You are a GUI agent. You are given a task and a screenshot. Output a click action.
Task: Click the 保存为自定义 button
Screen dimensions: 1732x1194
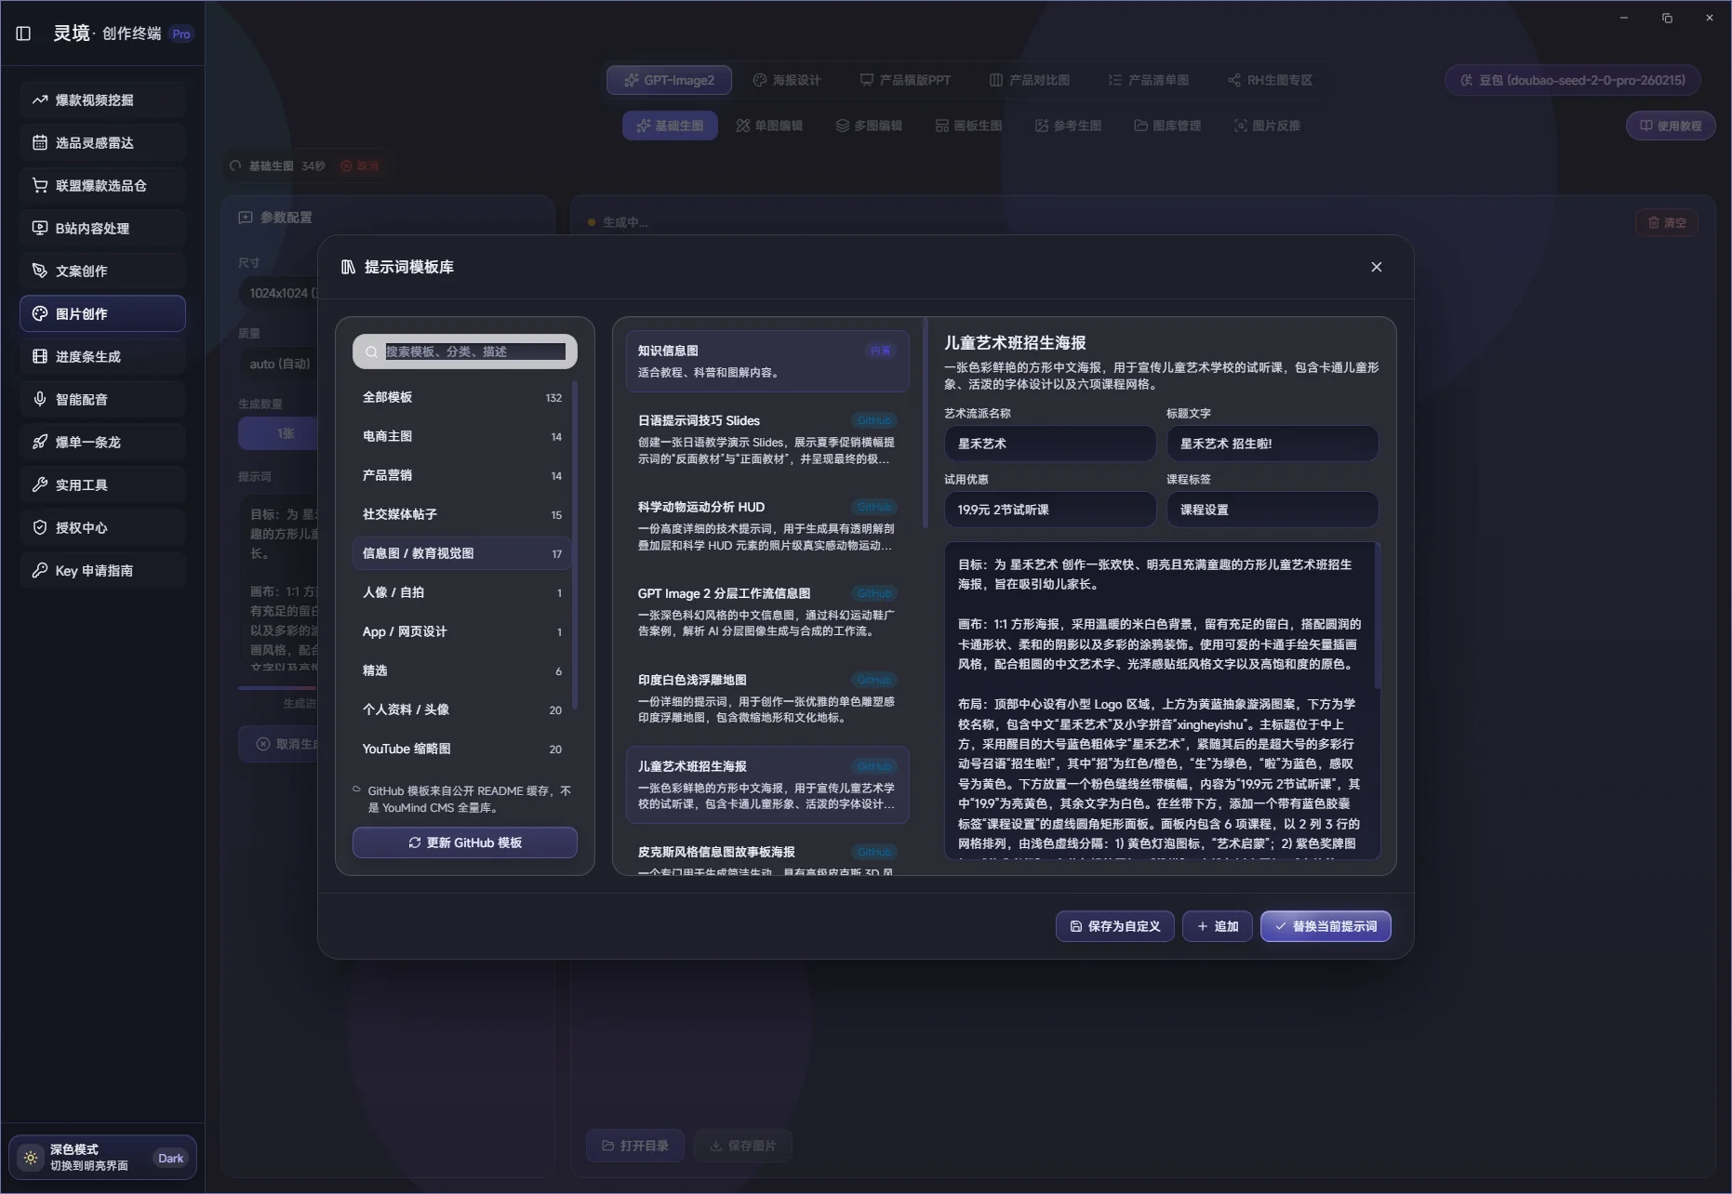click(1115, 926)
